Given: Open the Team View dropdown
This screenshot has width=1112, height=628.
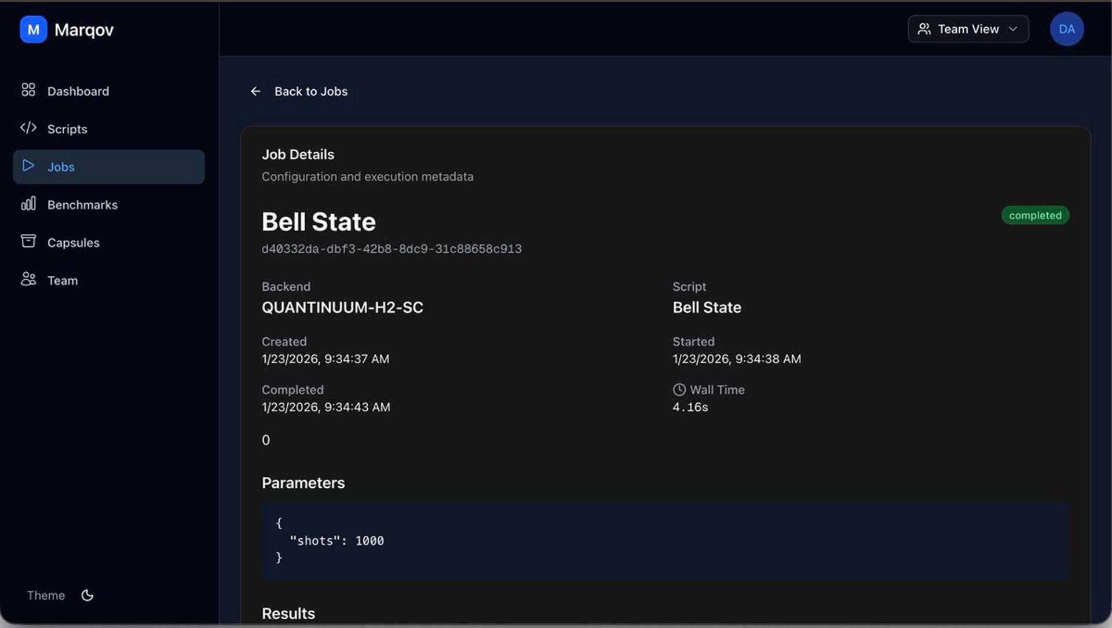Looking at the screenshot, I should coord(968,29).
